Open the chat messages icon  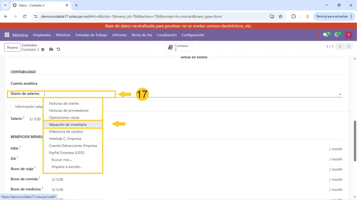(325, 35)
